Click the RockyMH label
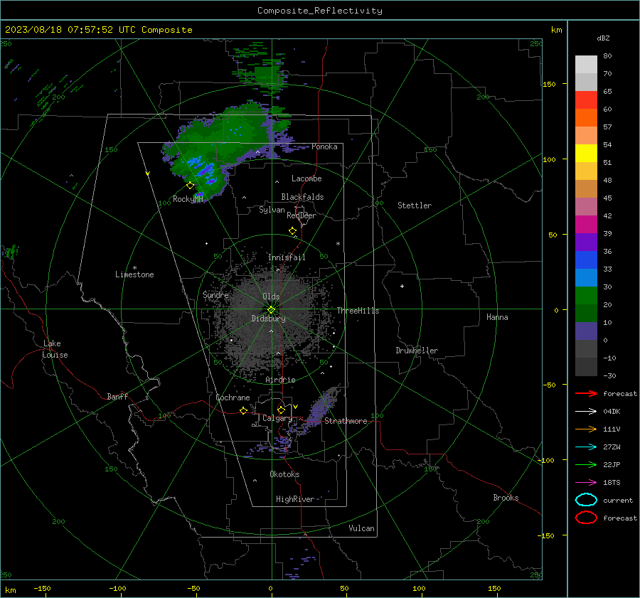 pos(188,199)
